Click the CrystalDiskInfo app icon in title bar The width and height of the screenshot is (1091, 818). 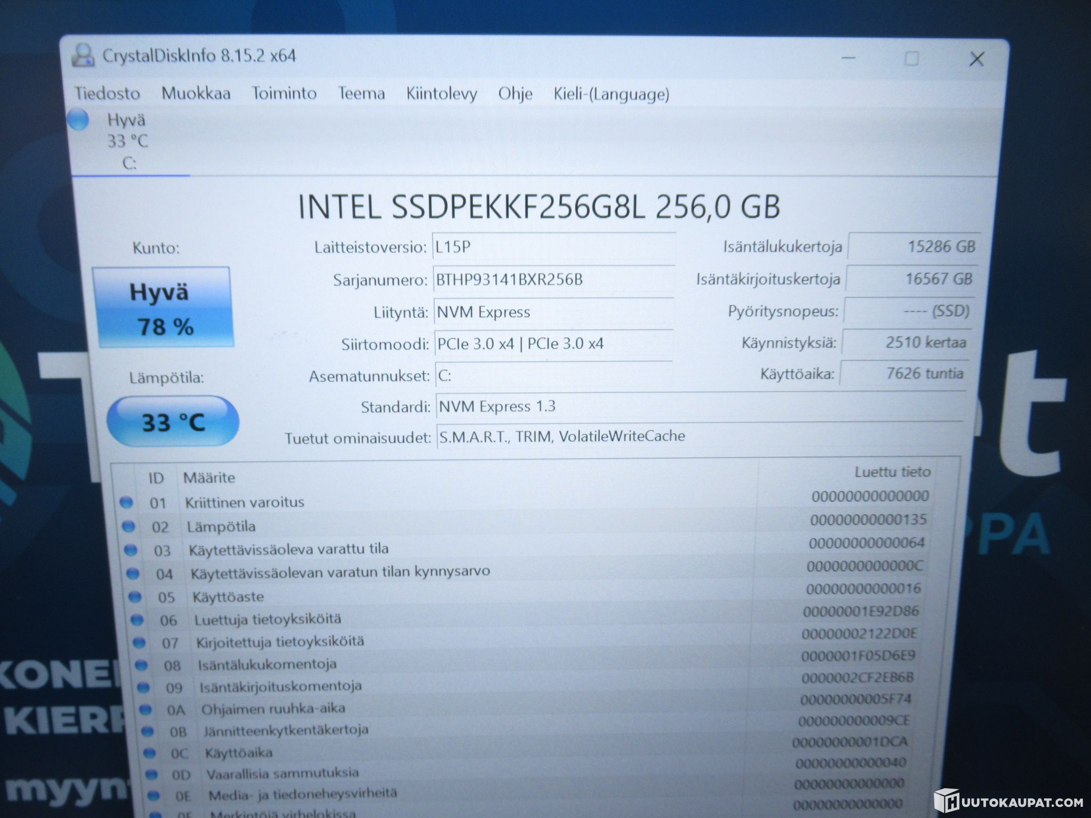tap(83, 55)
